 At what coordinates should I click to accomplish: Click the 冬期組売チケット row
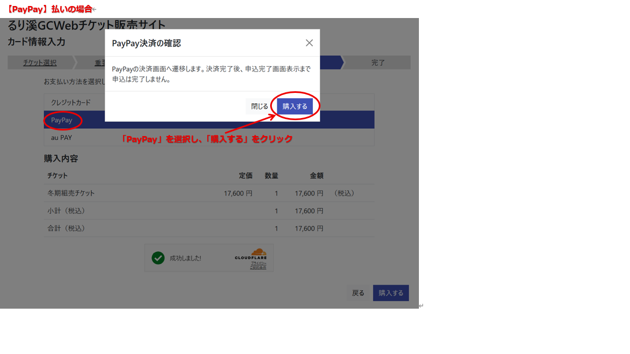(71, 193)
